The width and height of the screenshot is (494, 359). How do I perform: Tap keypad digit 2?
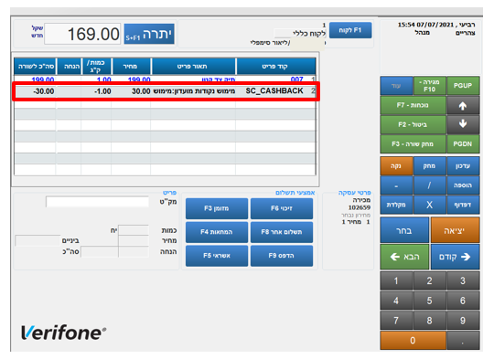[429, 280]
